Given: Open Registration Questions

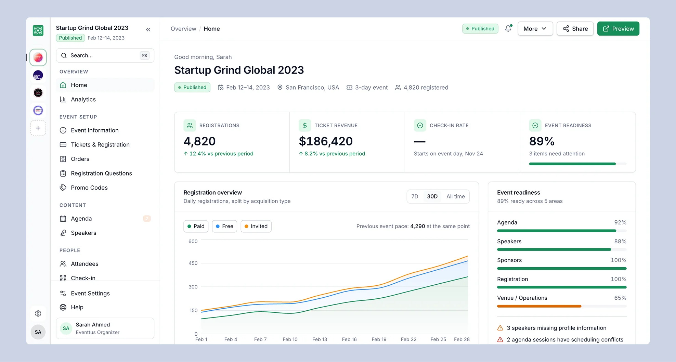Looking at the screenshot, I should tap(105, 173).
